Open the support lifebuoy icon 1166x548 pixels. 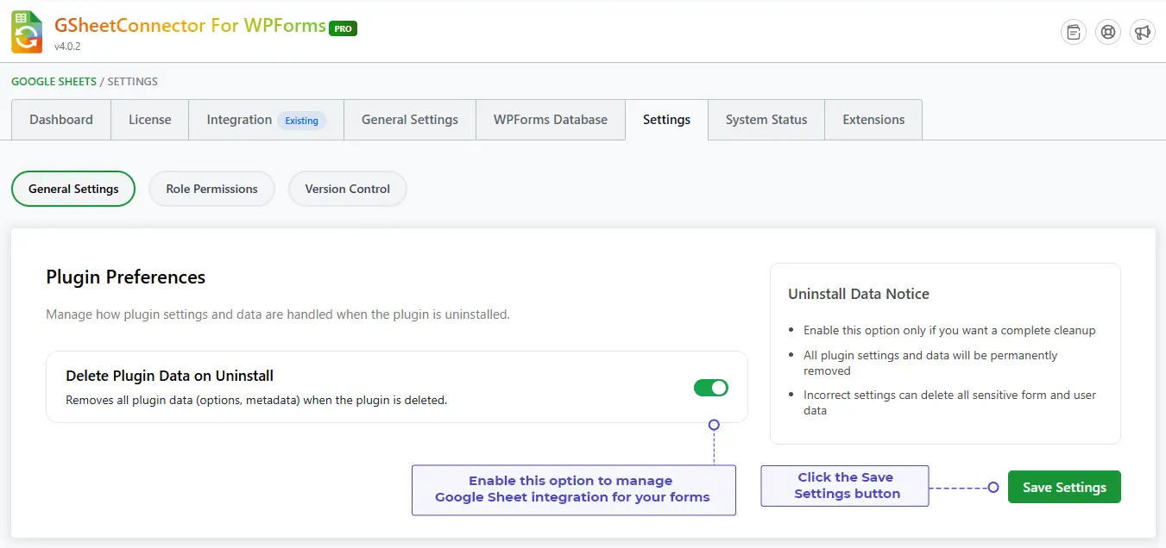[1108, 32]
